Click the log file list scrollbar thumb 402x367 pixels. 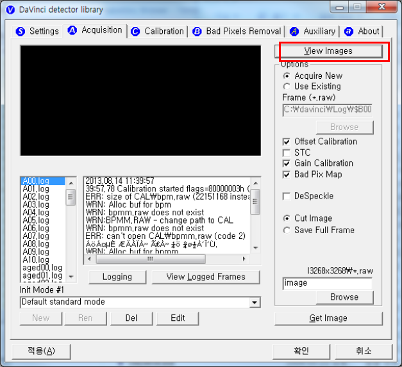pyautogui.click(x=71, y=197)
